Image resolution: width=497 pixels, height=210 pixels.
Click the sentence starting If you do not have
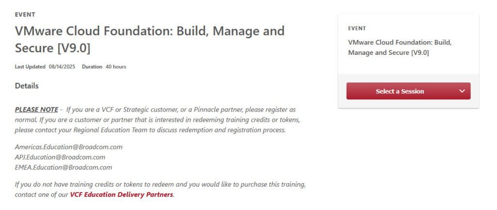point(160,185)
